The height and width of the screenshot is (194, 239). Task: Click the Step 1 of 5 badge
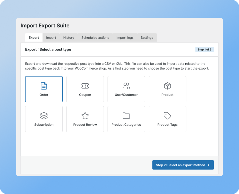point(204,49)
